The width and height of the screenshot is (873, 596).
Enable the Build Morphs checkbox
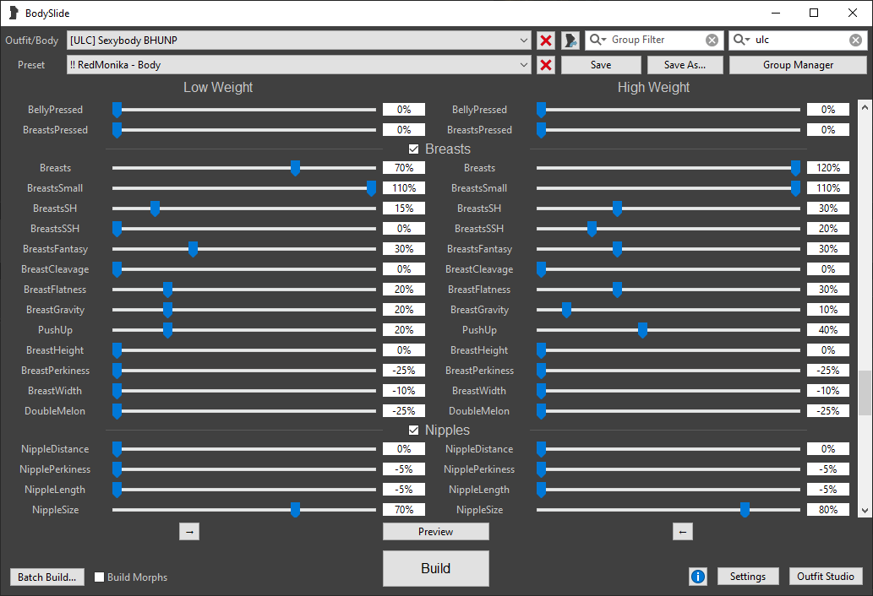tap(99, 577)
